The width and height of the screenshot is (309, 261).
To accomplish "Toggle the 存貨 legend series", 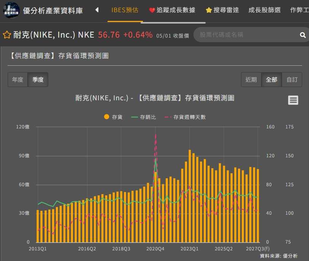I will click(x=113, y=117).
